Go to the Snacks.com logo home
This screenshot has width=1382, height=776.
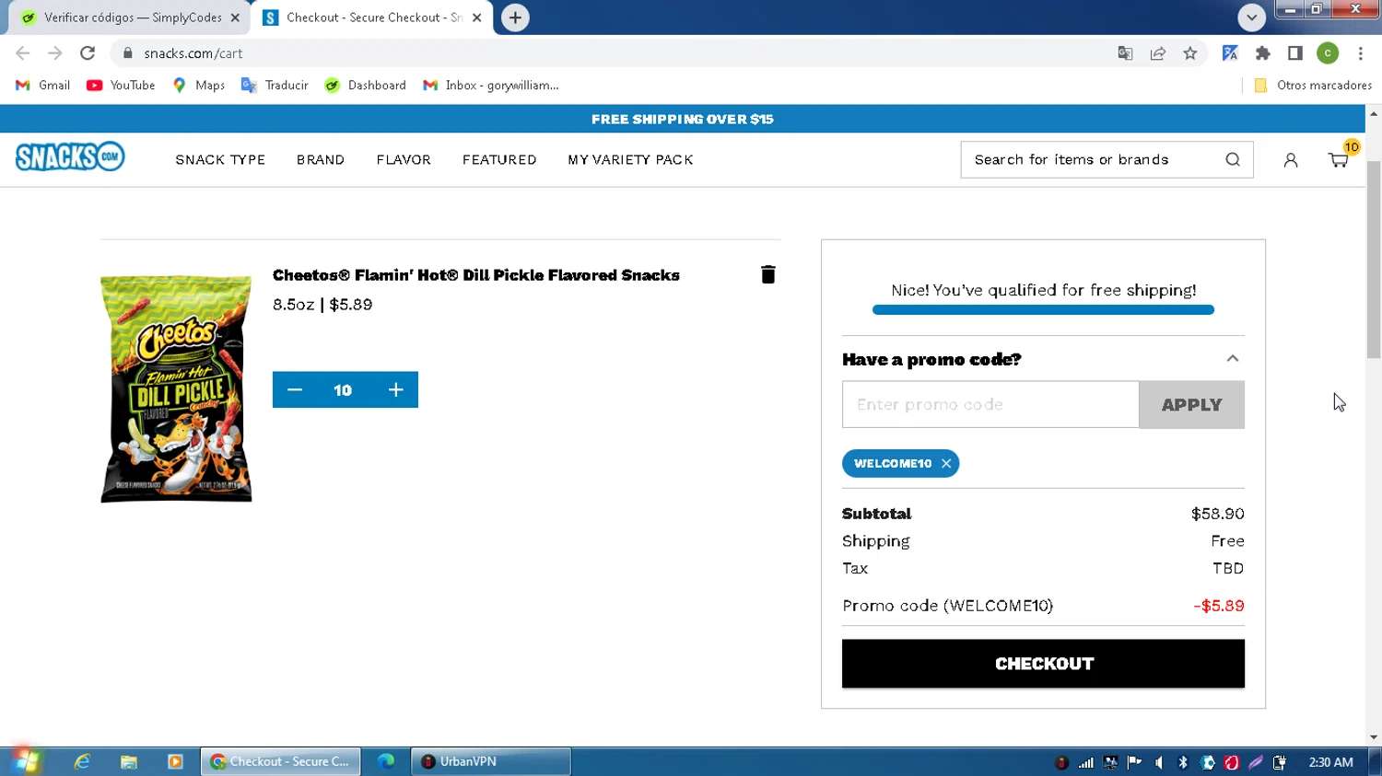[70, 157]
